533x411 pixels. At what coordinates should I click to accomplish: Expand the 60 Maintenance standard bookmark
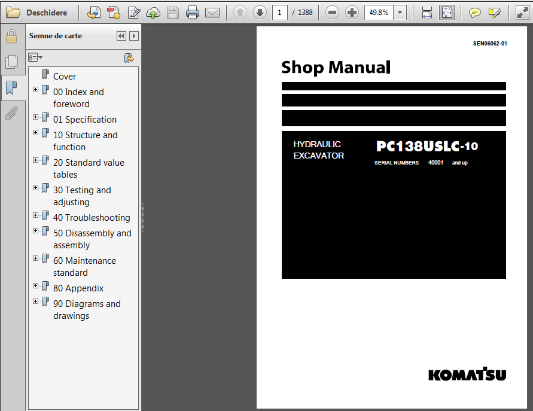(x=35, y=258)
